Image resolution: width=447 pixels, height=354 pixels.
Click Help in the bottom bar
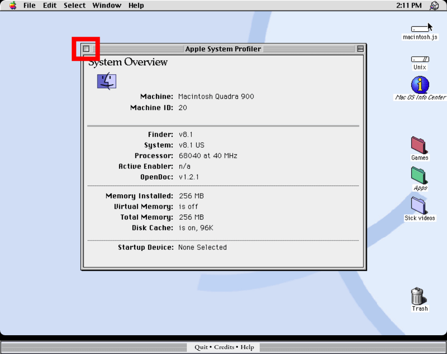coord(247,347)
